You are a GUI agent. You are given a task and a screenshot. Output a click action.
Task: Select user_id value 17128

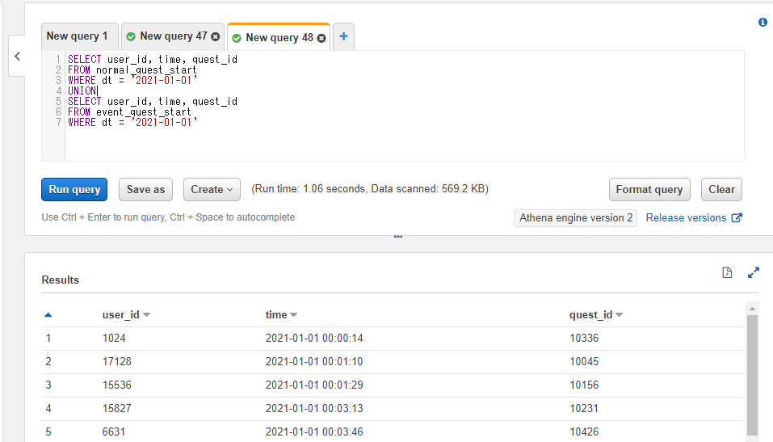coord(117,361)
